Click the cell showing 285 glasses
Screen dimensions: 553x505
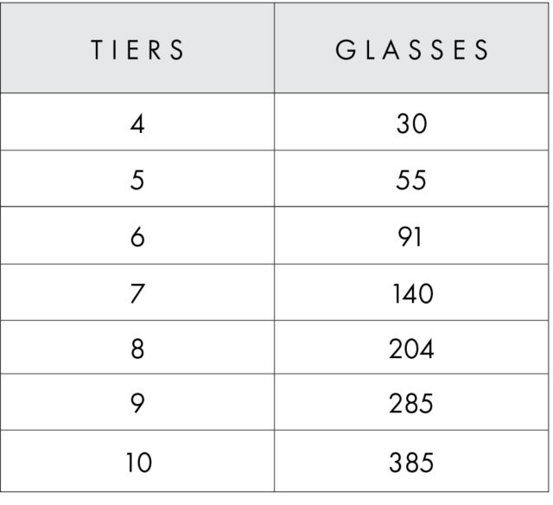(412, 403)
